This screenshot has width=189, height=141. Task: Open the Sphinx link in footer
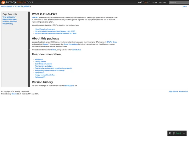14,94
